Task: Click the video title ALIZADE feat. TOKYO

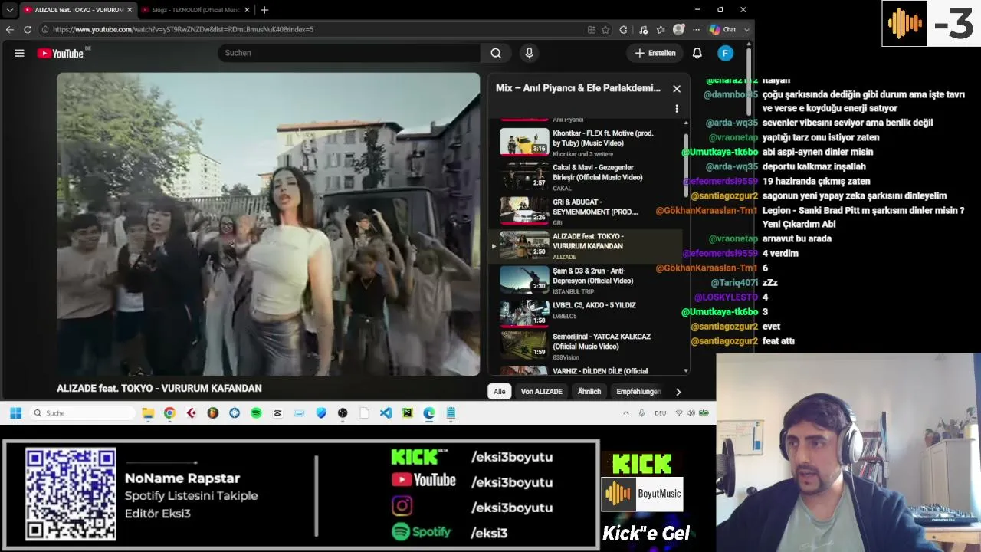Action: (159, 389)
